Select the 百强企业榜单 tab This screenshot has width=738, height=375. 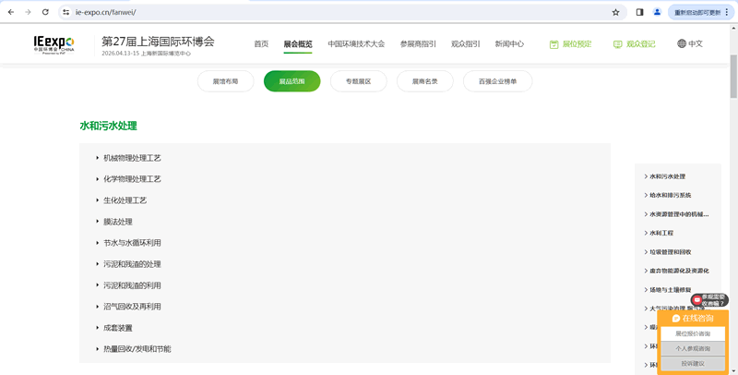(x=497, y=81)
